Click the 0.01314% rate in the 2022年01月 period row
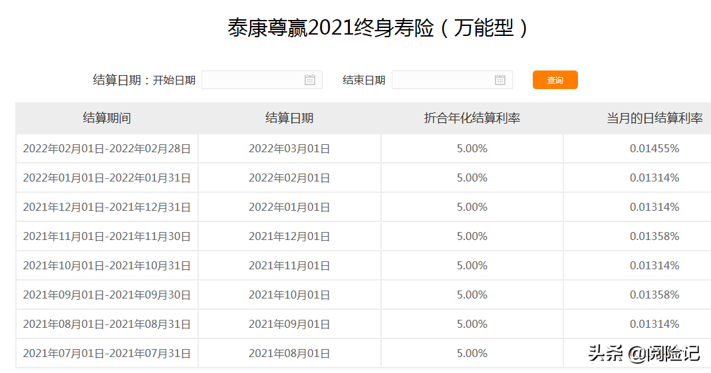The width and height of the screenshot is (711, 373). pyautogui.click(x=654, y=178)
